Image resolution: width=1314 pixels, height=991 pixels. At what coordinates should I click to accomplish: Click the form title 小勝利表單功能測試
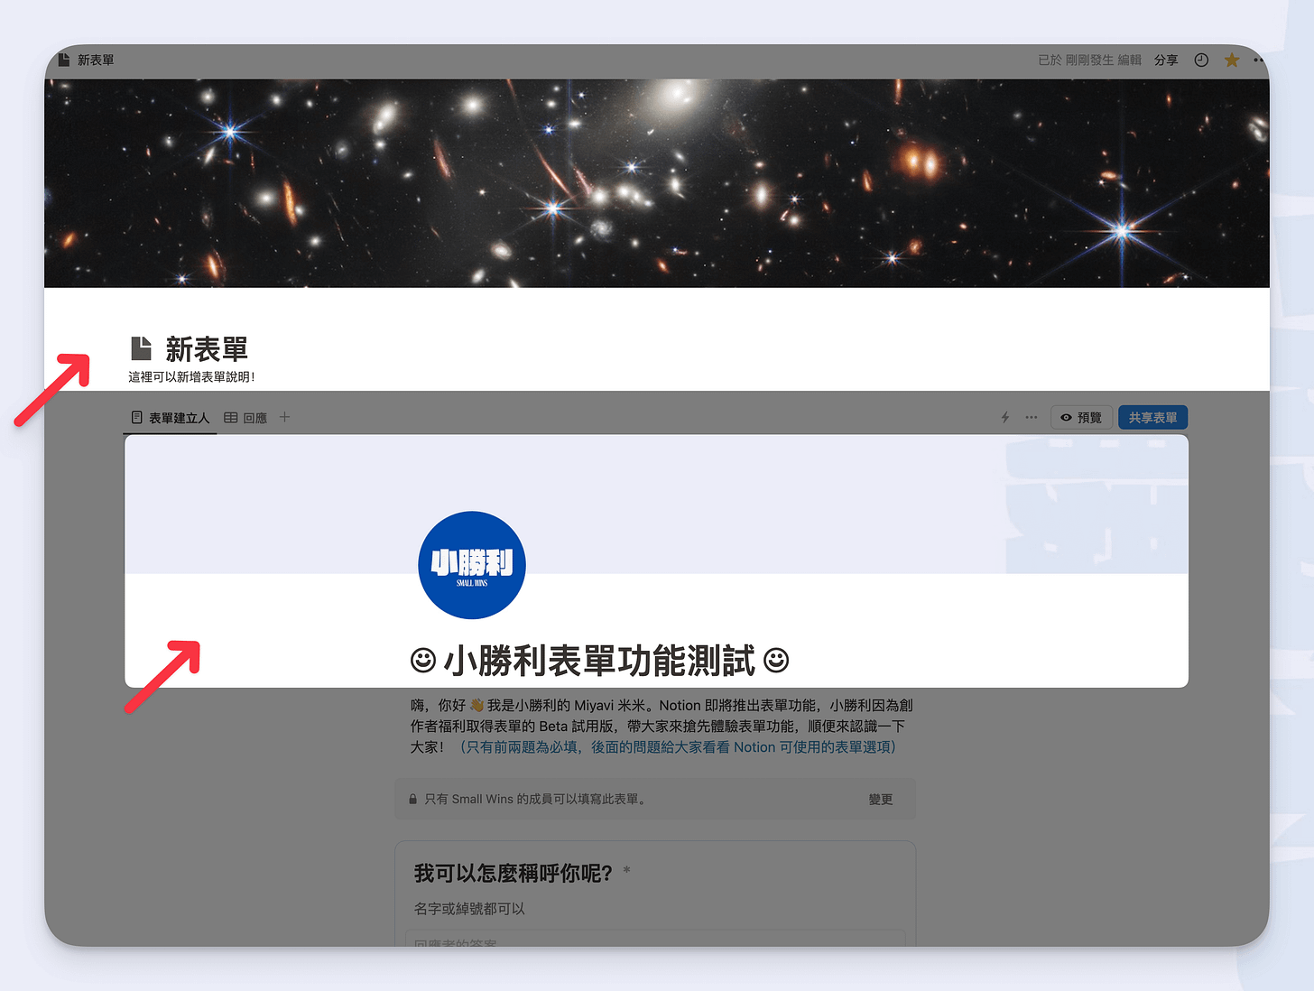point(599,661)
